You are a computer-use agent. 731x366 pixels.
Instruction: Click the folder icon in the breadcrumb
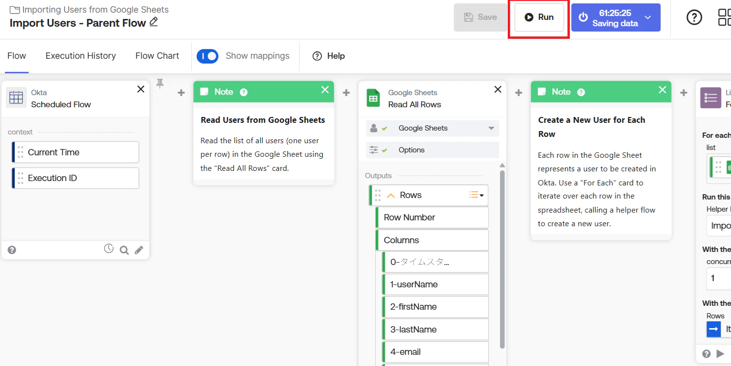[x=15, y=10]
